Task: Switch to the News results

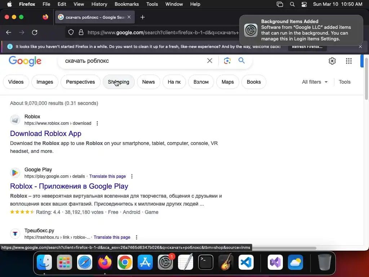Action: click(148, 82)
